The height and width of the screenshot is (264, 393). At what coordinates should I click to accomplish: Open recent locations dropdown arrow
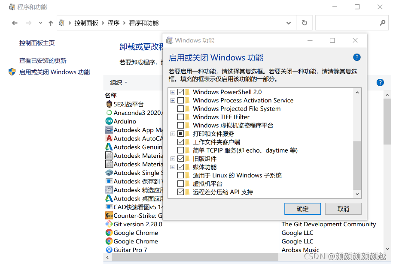point(40,23)
